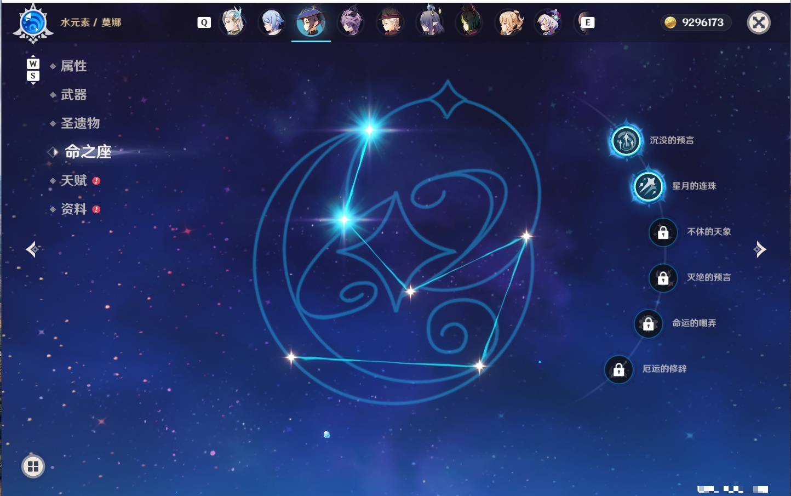Go to next character with right arrow
The width and height of the screenshot is (791, 496).
[760, 249]
